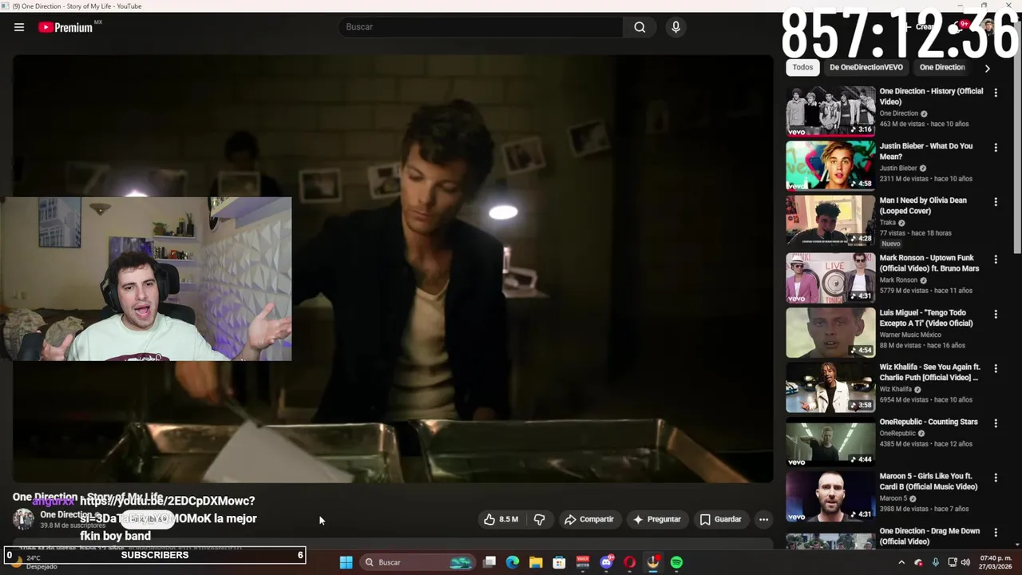Open Task View in the taskbar

click(x=489, y=562)
